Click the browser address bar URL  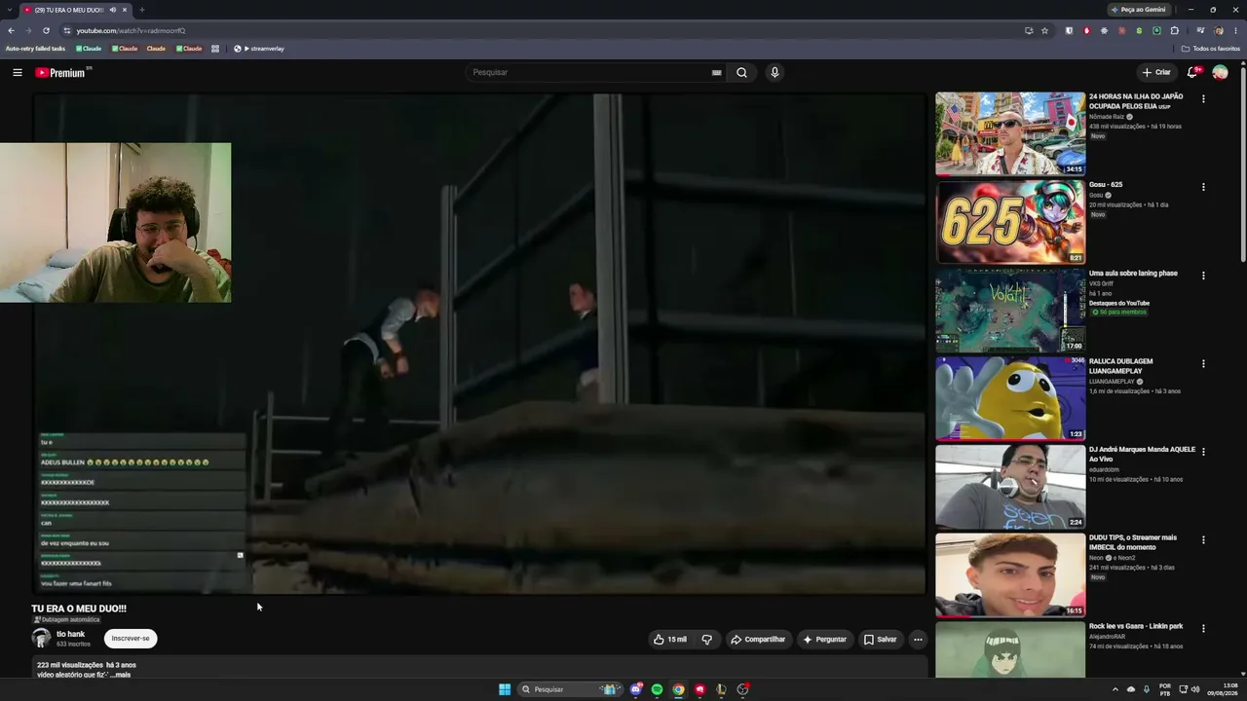point(131,30)
